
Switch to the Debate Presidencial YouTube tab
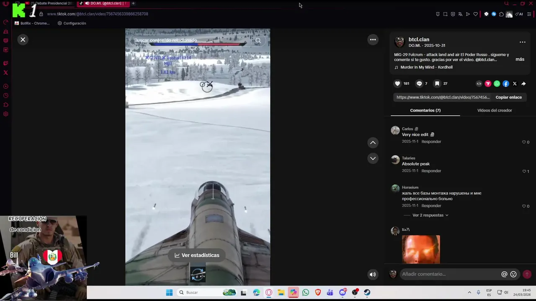coord(49,3)
